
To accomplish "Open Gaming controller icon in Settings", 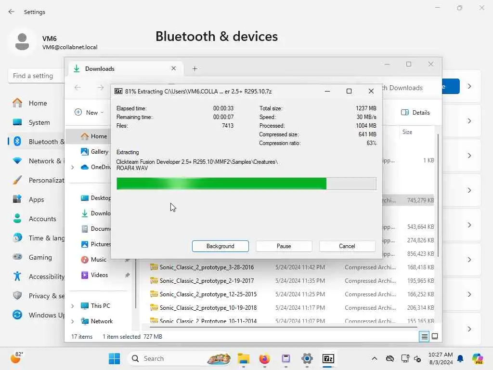I will click(17, 257).
